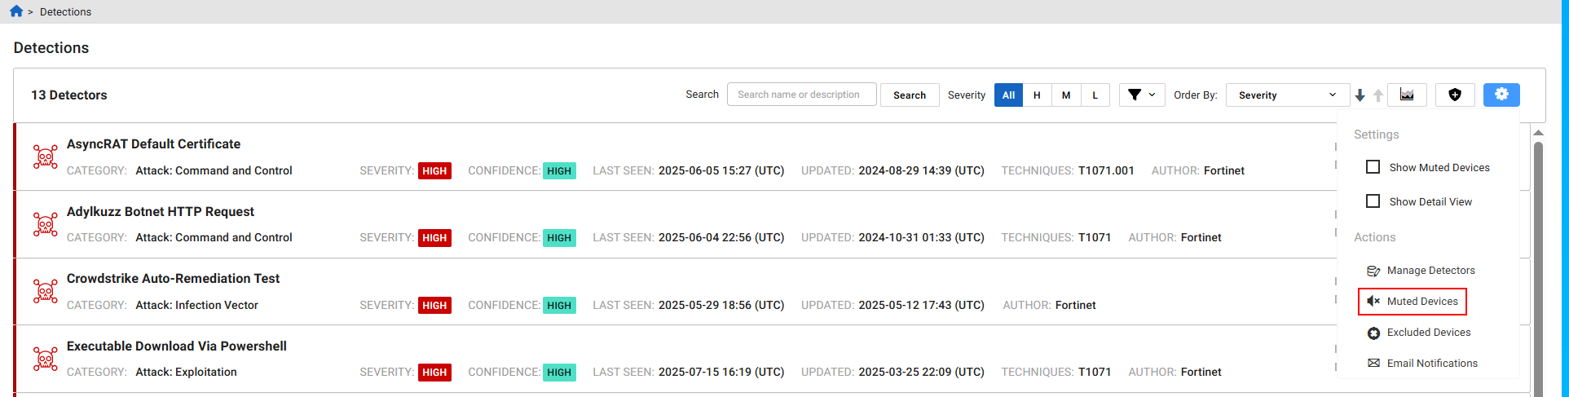Open the area chart view icon

(x=1407, y=95)
